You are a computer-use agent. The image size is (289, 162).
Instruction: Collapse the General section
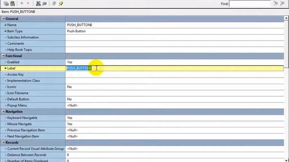click(3, 18)
